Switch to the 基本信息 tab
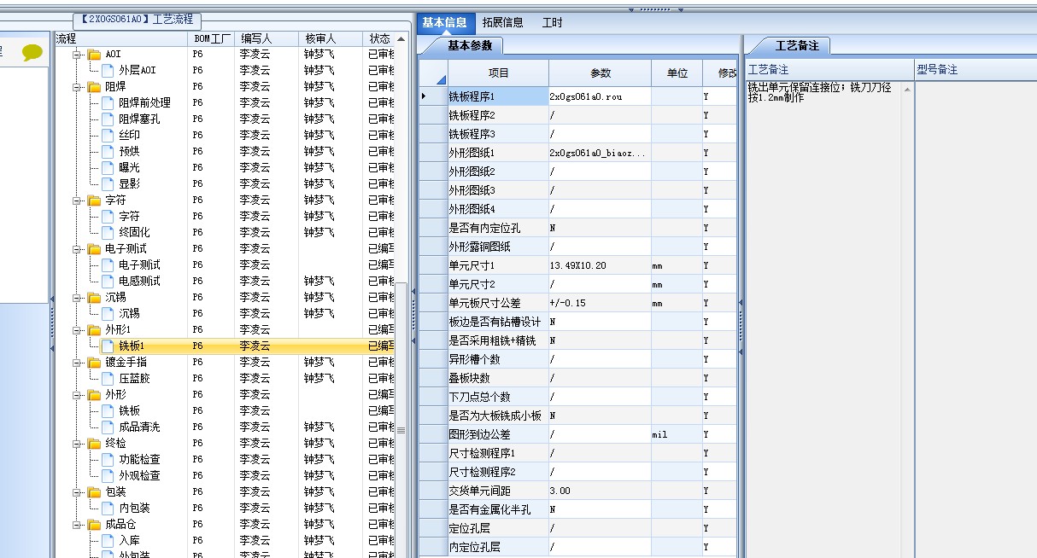This screenshot has width=1037, height=558. point(444,22)
